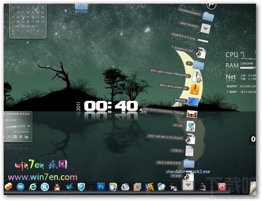262x201 pixels.
Task: Open the standalonestack2 folder in the stack
Action: pyautogui.click(x=208, y=16)
